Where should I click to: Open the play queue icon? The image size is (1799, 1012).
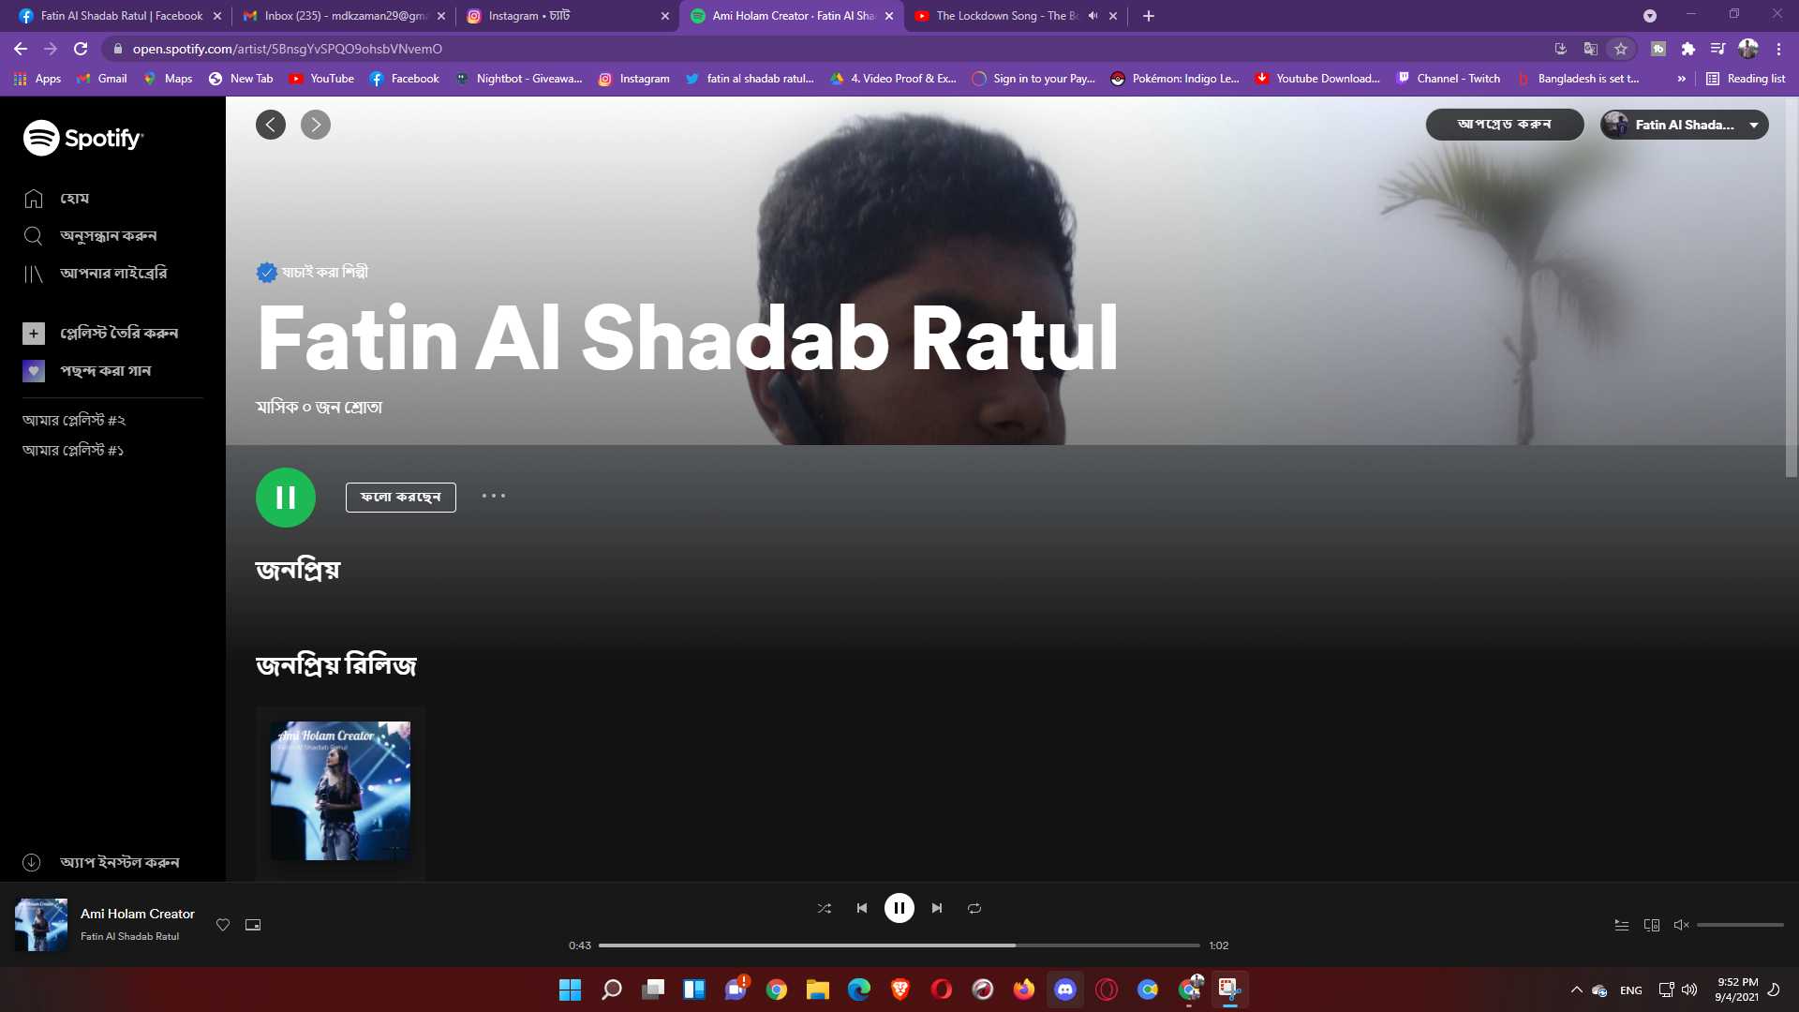[x=1622, y=925]
